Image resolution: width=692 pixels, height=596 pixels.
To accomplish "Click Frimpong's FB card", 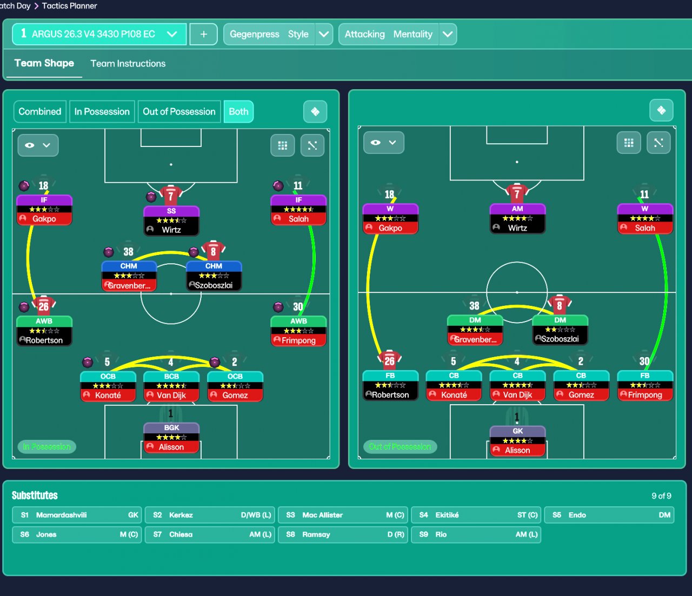I will coord(645,385).
